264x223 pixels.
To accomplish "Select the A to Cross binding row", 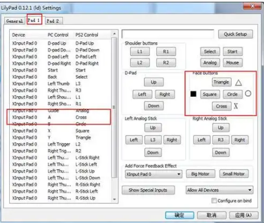I will (61, 117).
